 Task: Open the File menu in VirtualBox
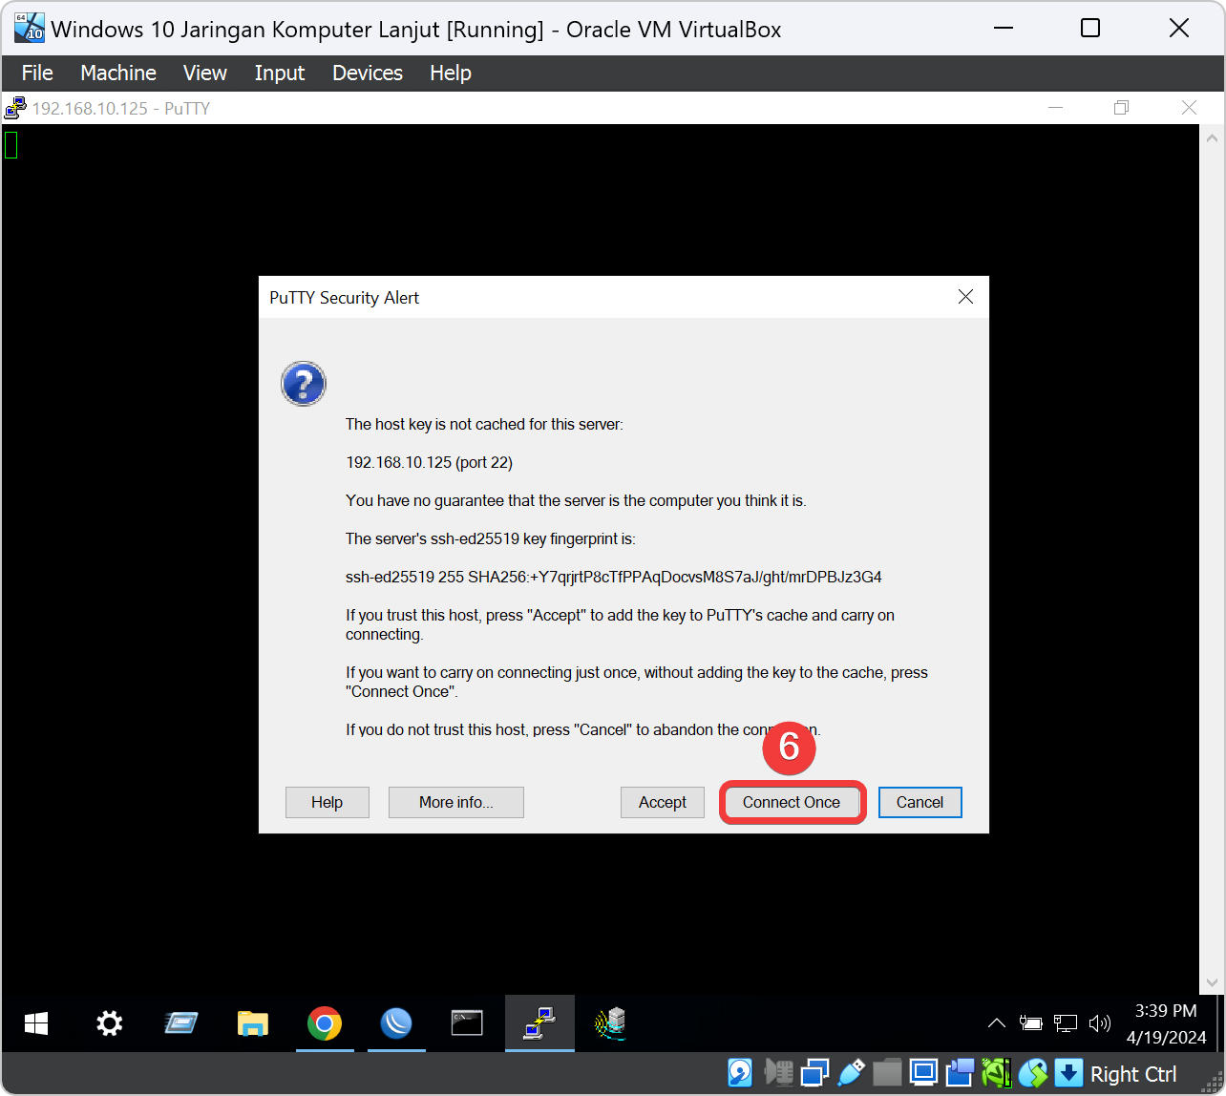point(37,73)
